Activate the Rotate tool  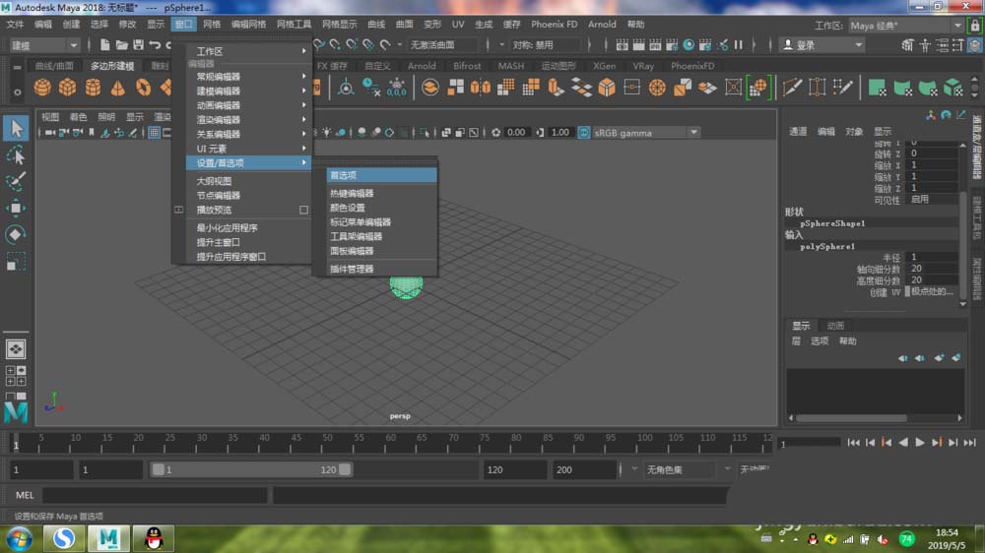16,234
